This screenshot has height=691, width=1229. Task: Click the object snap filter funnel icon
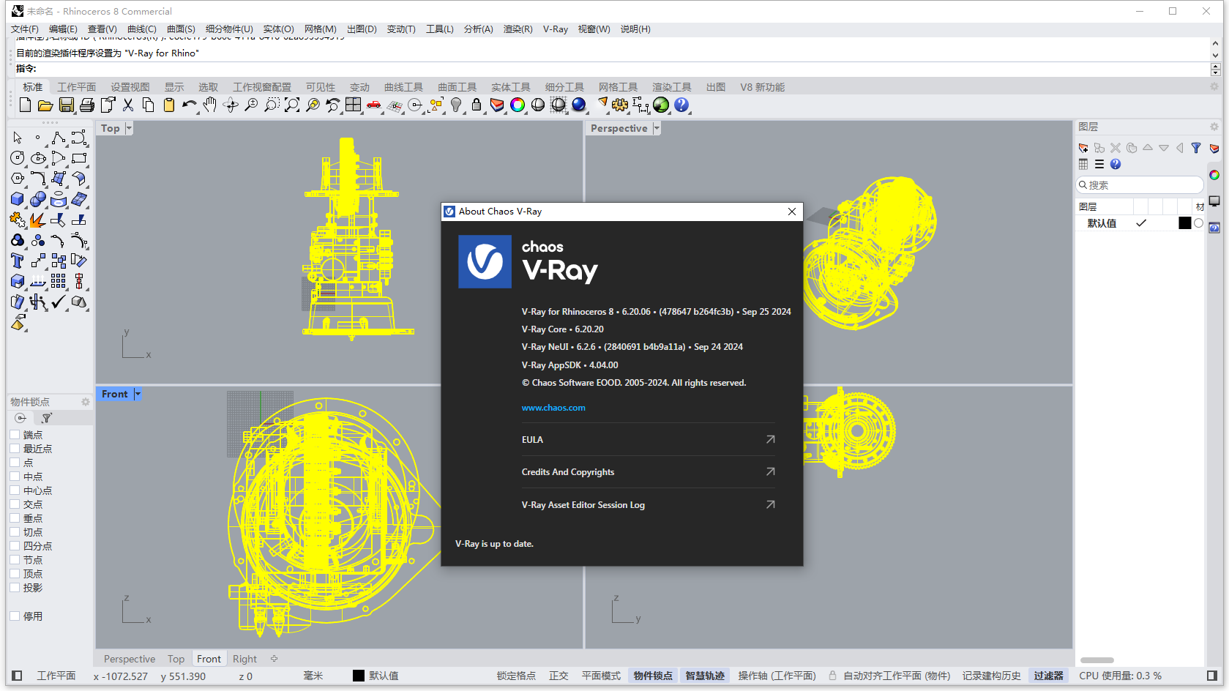click(47, 418)
